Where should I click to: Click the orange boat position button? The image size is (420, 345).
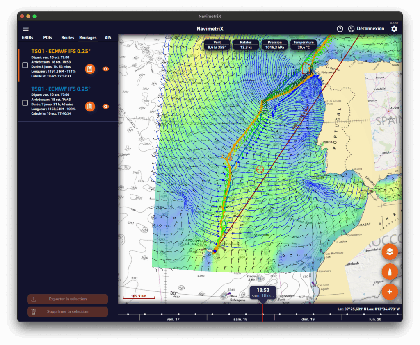(x=390, y=272)
